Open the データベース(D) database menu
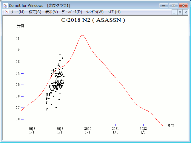Viewport: 191px width, 143px height. click(72, 12)
